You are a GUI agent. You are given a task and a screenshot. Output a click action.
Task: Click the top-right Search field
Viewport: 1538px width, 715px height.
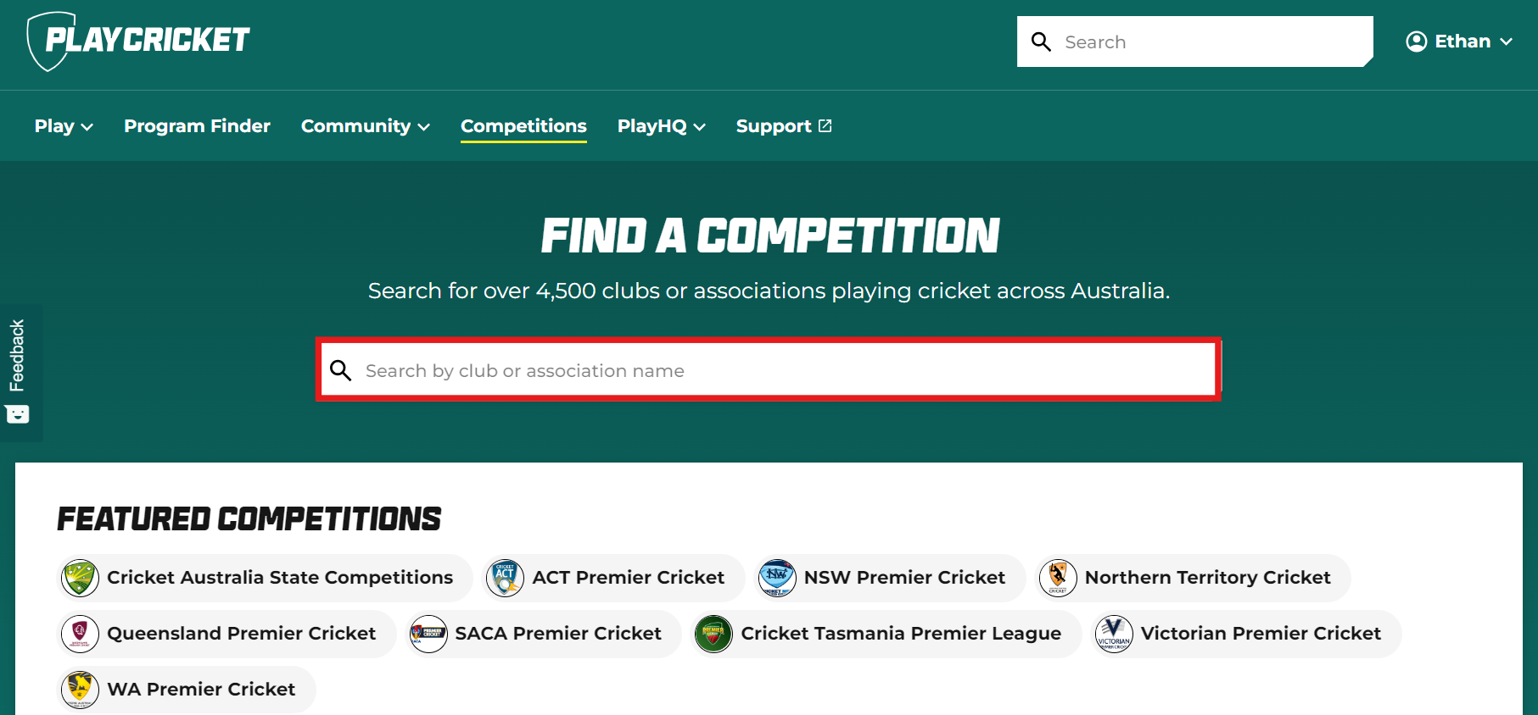[x=1194, y=42]
